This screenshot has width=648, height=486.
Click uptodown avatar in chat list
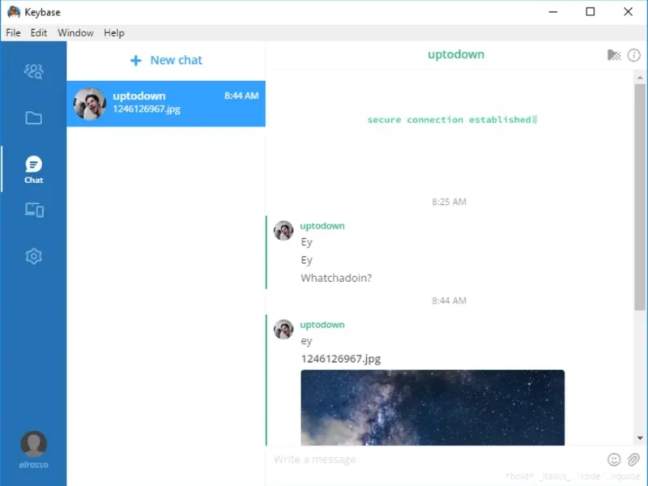(90, 104)
